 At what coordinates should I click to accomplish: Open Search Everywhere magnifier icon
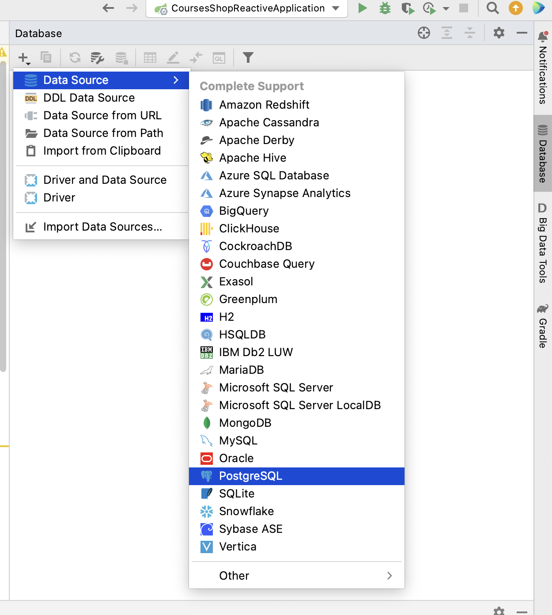click(x=492, y=8)
